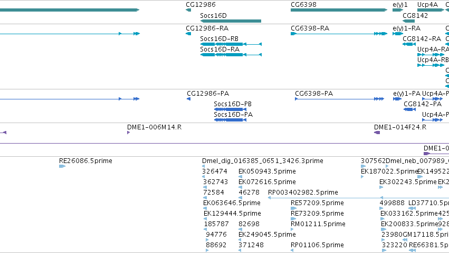Click the Dmel_dig_016385_0651_3426.3prime label
This screenshot has width=449, height=253.
[x=263, y=161]
